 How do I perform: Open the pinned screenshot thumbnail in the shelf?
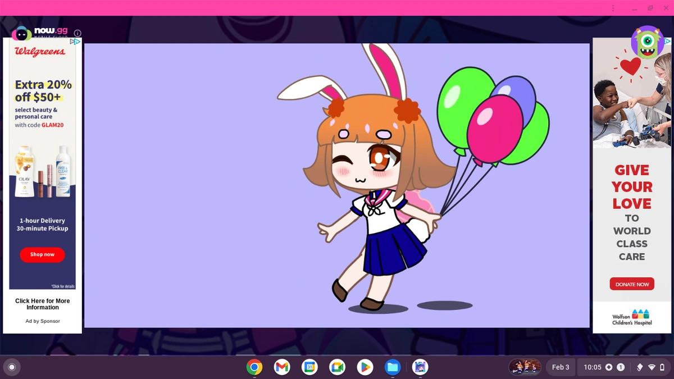point(525,367)
